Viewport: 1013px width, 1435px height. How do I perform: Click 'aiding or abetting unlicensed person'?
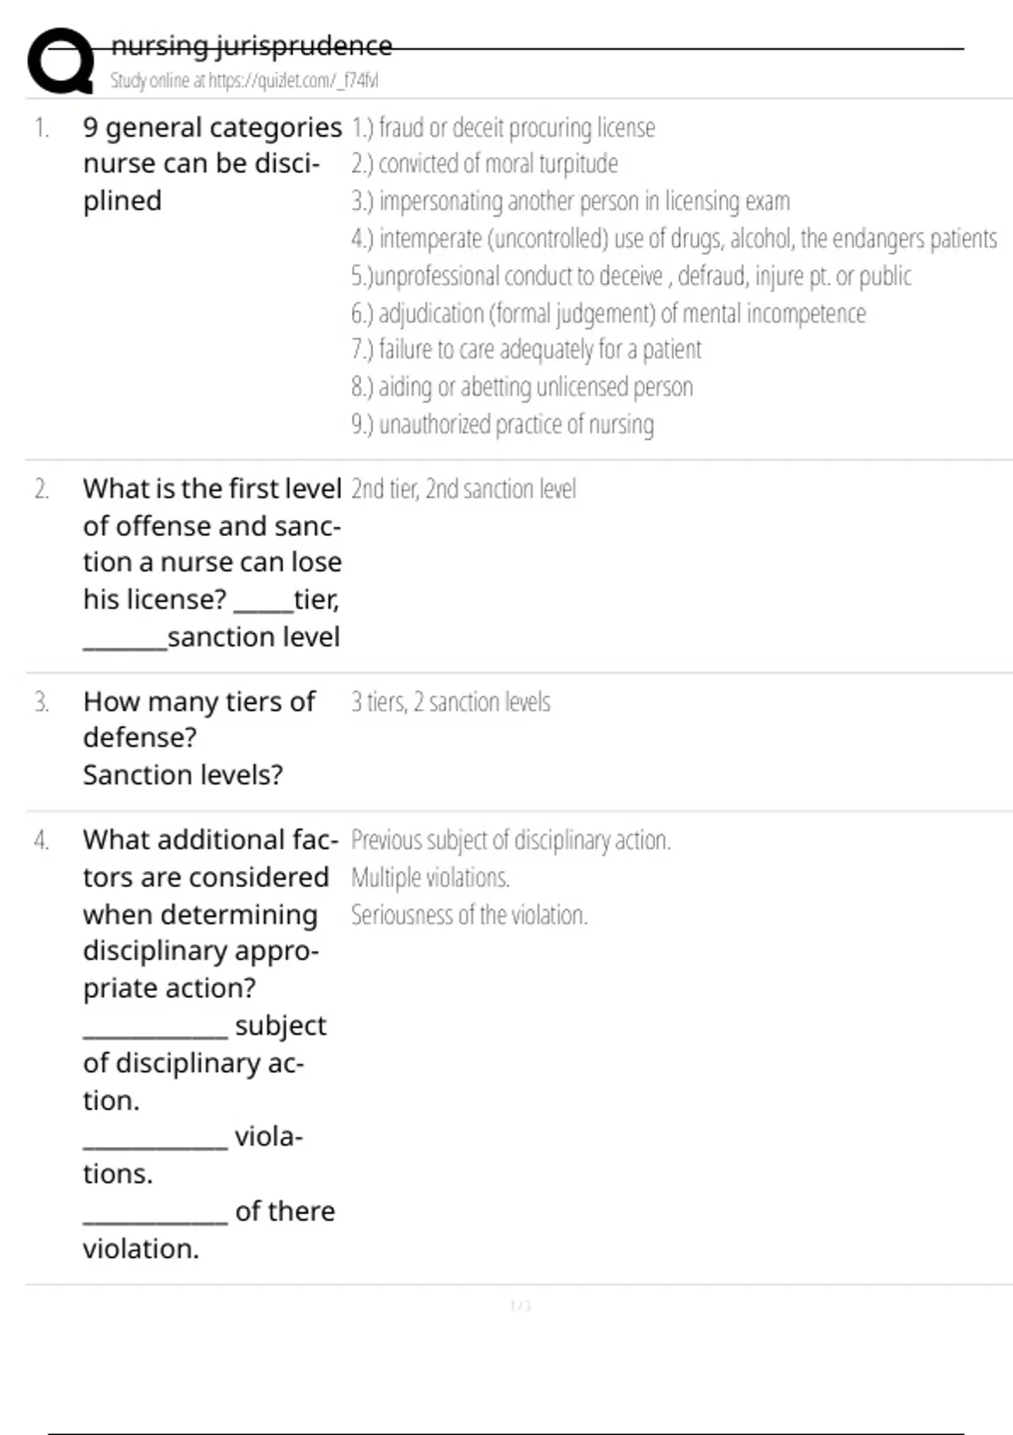pos(522,387)
